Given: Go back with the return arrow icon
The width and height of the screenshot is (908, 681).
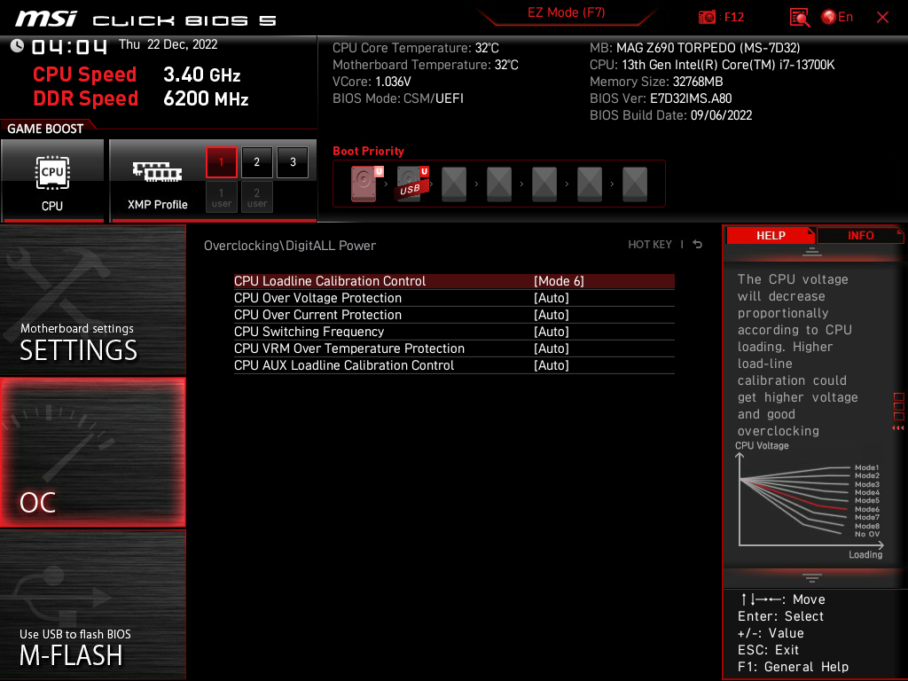Looking at the screenshot, I should (x=698, y=245).
